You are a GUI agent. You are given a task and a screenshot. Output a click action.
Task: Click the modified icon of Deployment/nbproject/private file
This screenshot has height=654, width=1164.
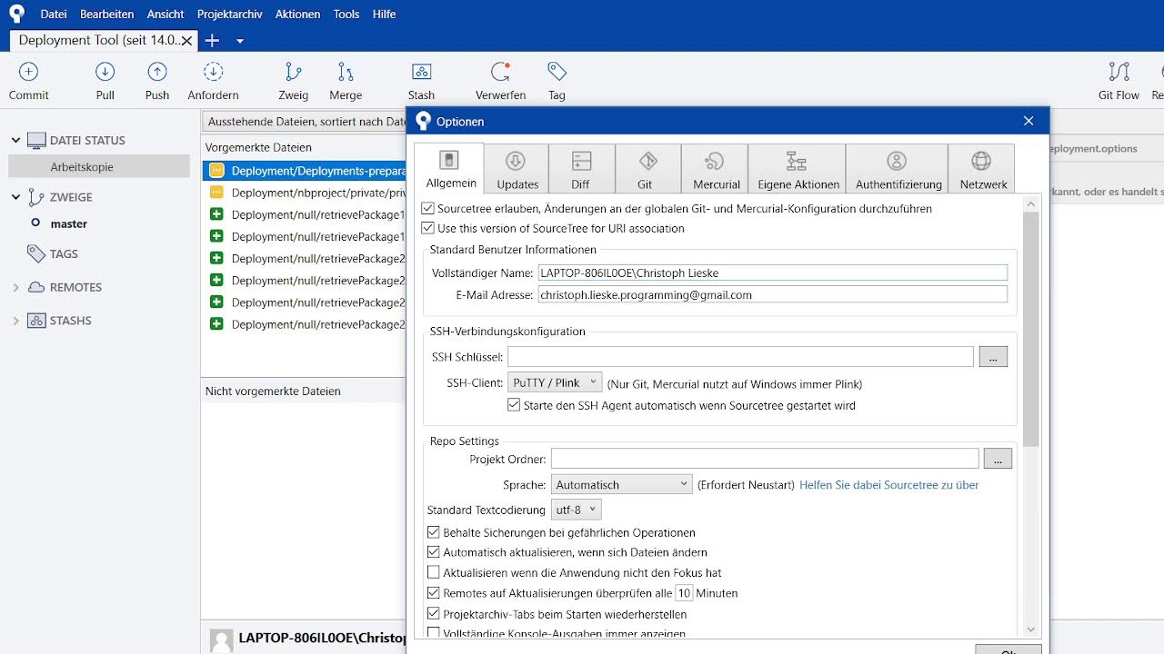coord(216,193)
